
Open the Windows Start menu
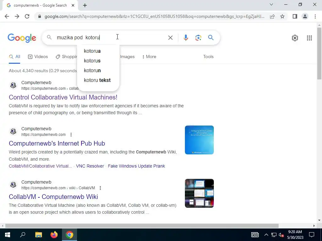[8, 235]
